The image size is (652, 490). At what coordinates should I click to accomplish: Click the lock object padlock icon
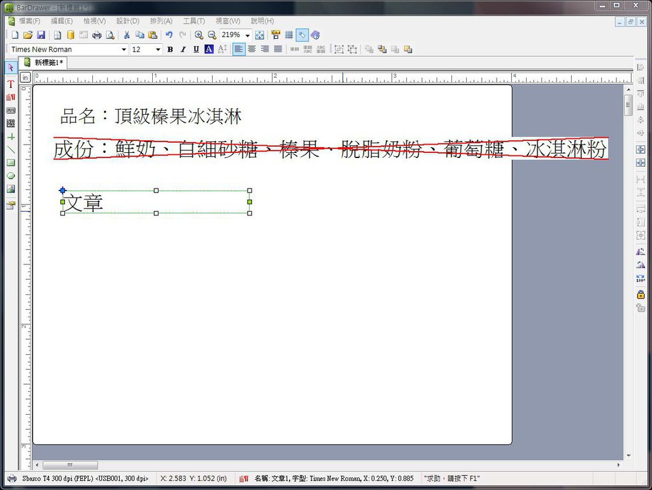pos(641,294)
